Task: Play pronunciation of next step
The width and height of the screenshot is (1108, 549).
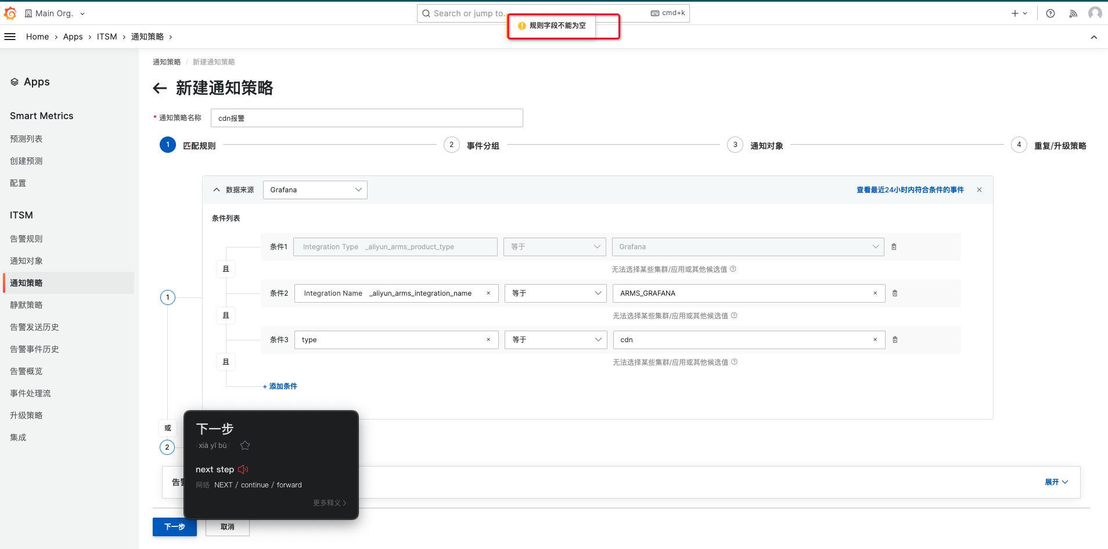Action: point(243,469)
